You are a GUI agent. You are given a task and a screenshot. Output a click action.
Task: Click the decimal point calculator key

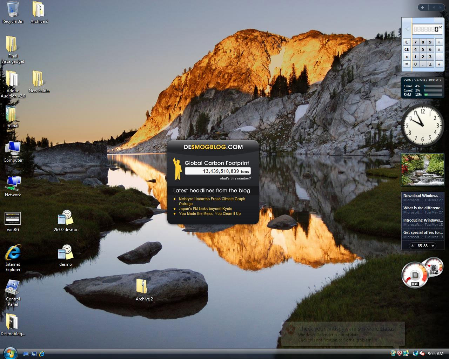(x=423, y=64)
